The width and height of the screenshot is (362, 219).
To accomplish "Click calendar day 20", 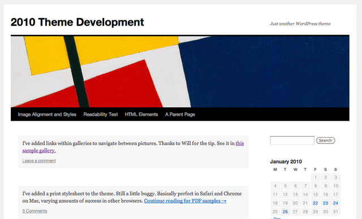I will tap(295, 203).
